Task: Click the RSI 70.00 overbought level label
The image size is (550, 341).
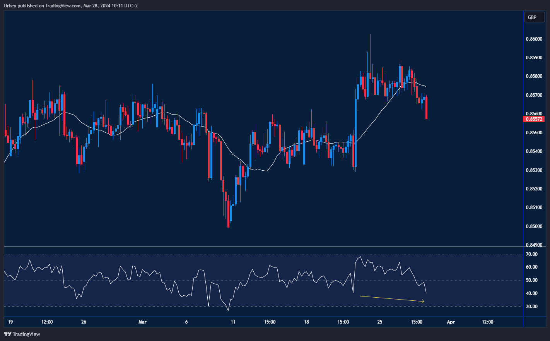Action: (x=531, y=254)
